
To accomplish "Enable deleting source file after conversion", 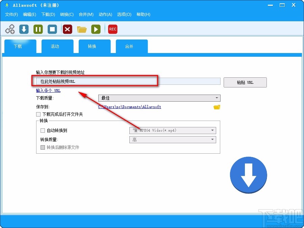I will (x=43, y=147).
